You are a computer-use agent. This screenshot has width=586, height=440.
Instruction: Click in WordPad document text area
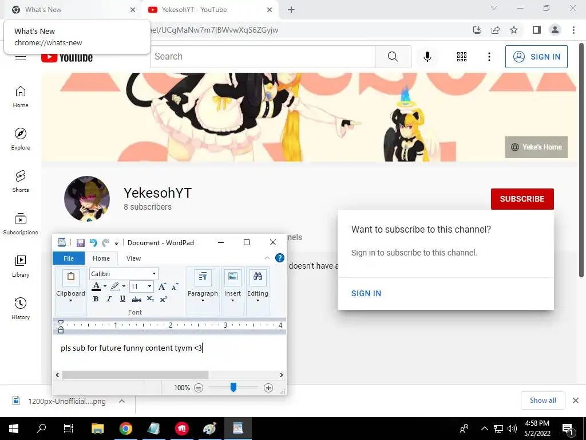pos(169,352)
